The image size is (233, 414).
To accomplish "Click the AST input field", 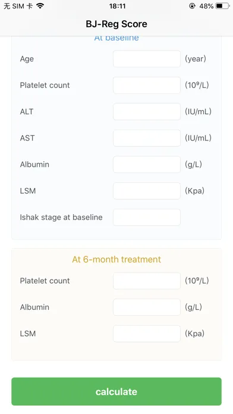I will (147, 138).
